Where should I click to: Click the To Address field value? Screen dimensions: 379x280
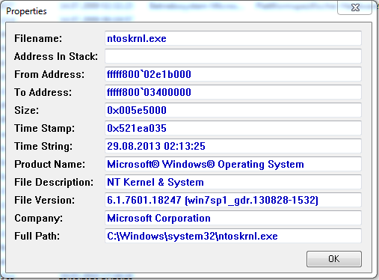pos(233,92)
